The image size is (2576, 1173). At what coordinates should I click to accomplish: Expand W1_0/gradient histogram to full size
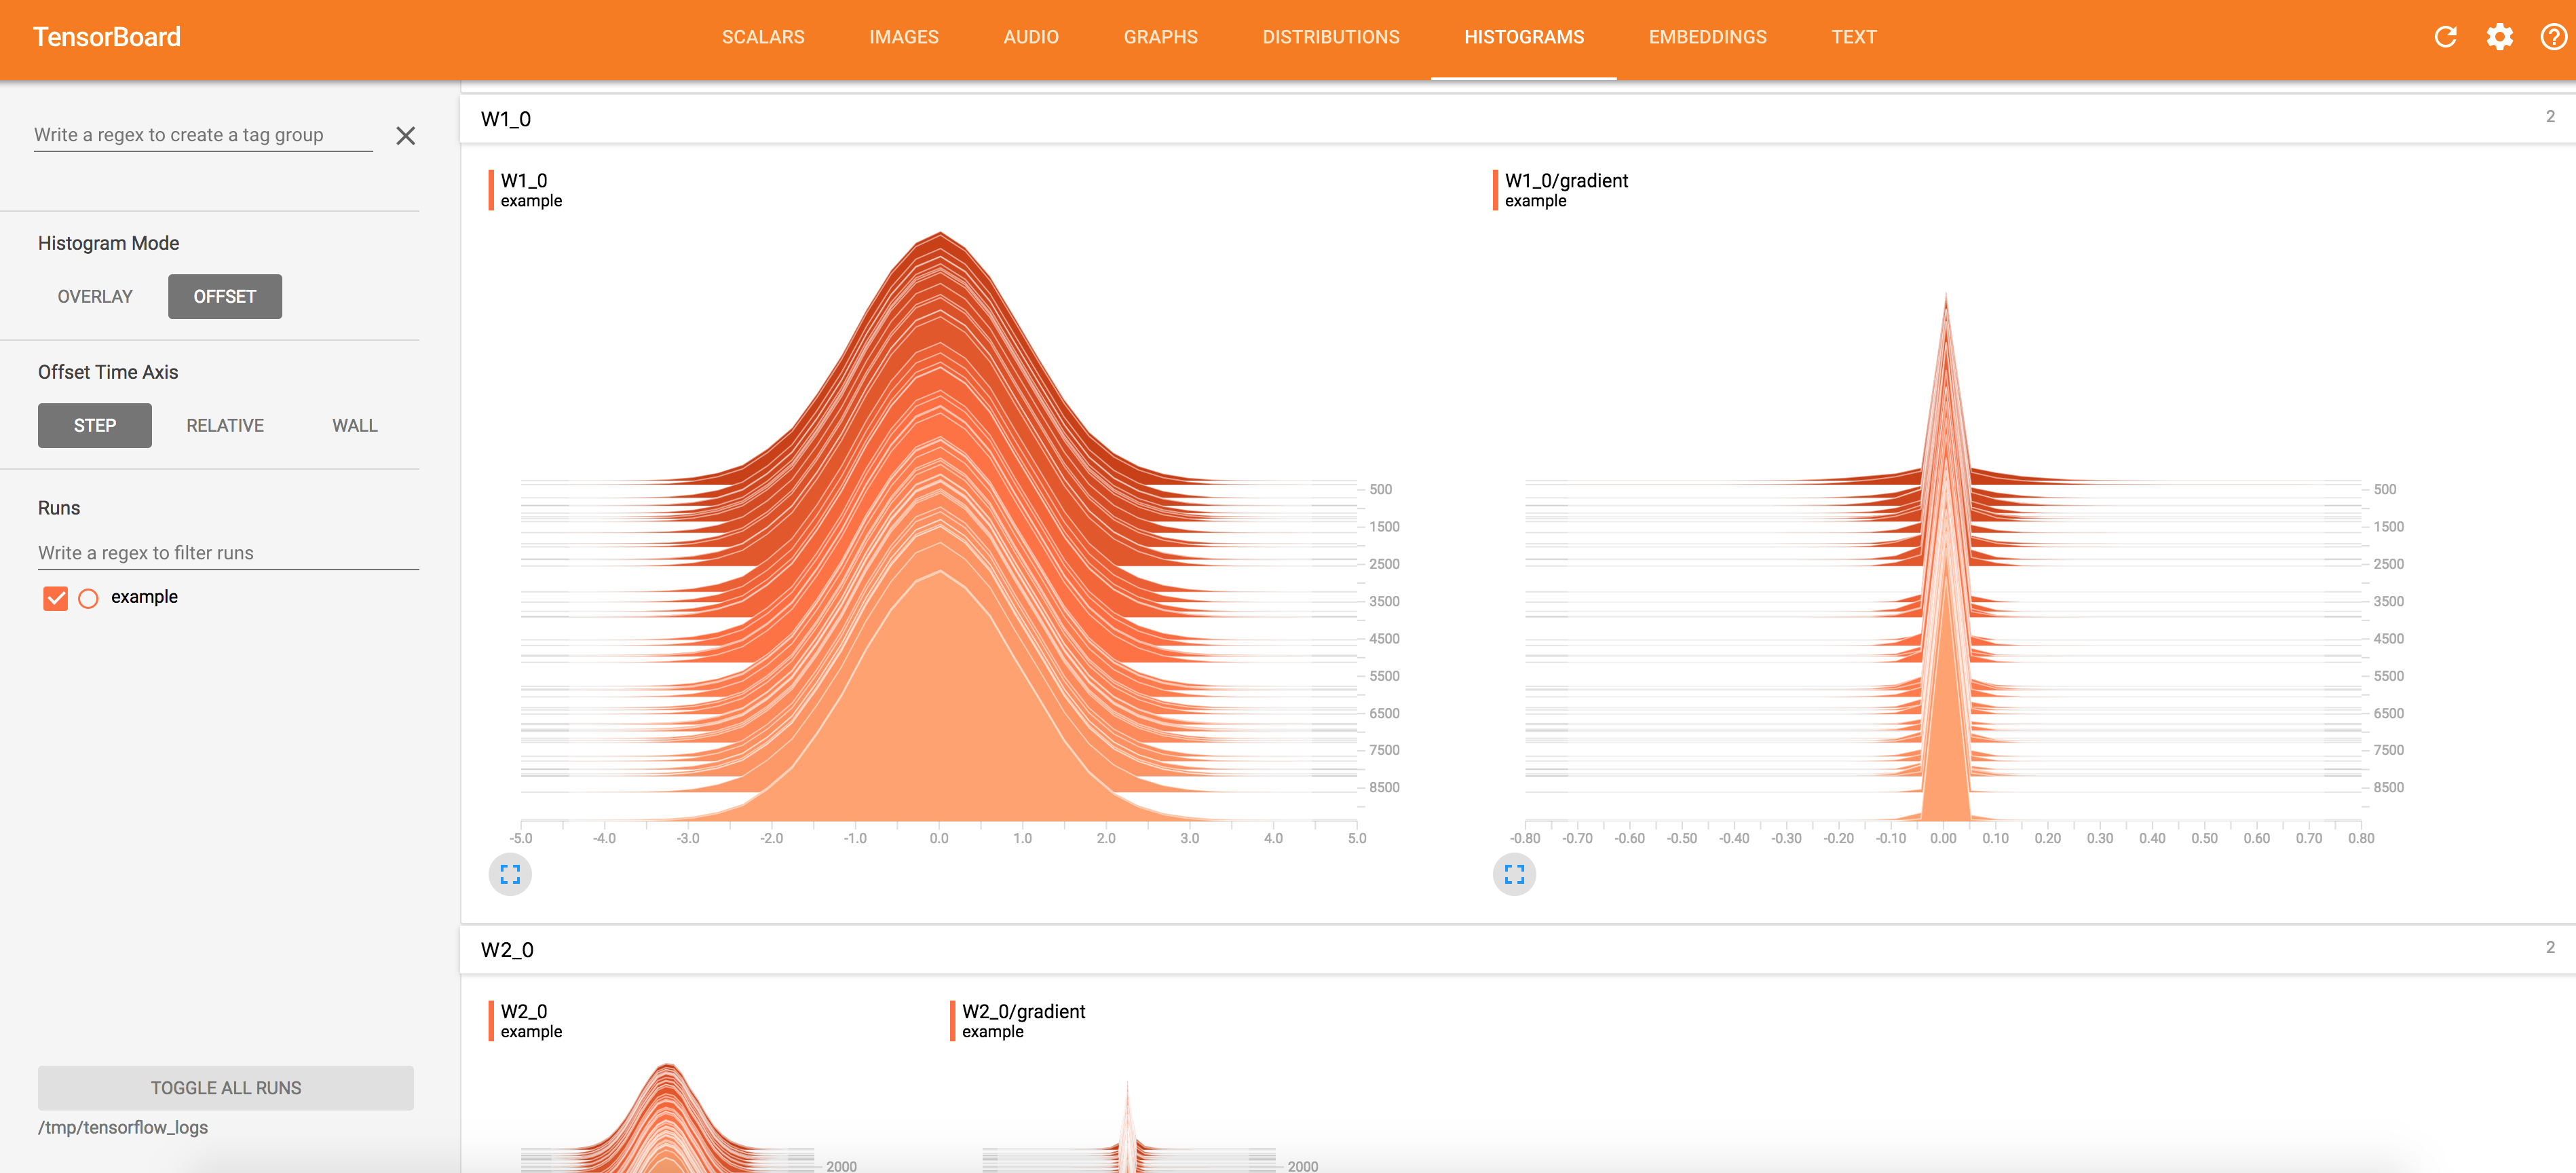1514,874
